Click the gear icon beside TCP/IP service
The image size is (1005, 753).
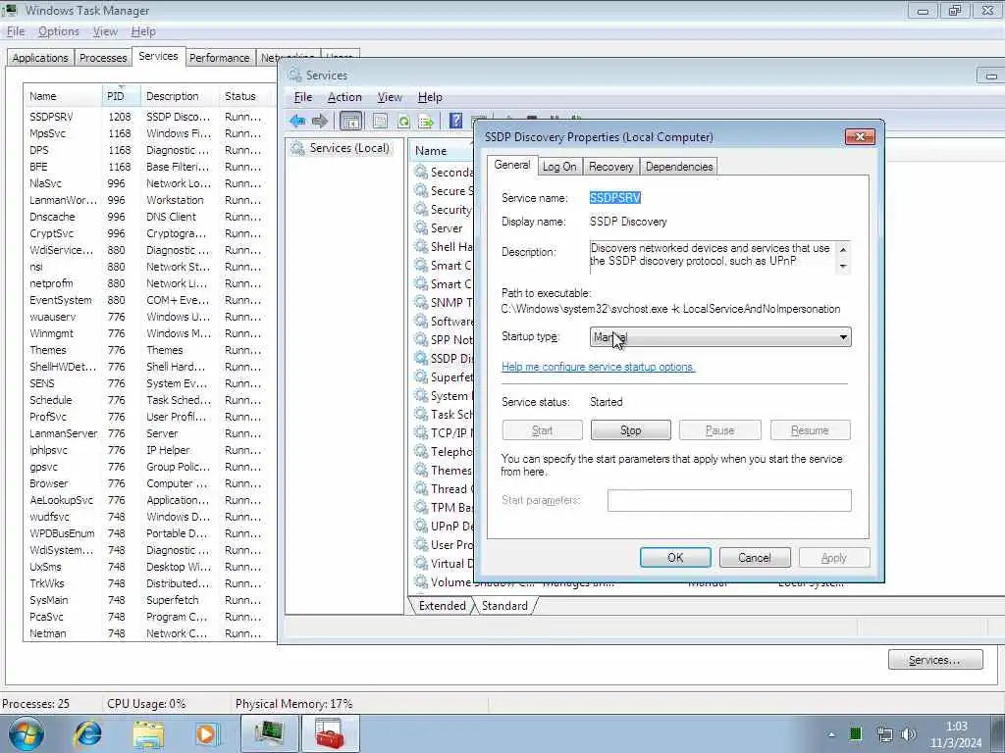[x=421, y=432]
